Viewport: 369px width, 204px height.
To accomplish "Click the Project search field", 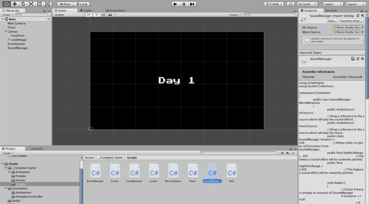I will click(238, 153).
